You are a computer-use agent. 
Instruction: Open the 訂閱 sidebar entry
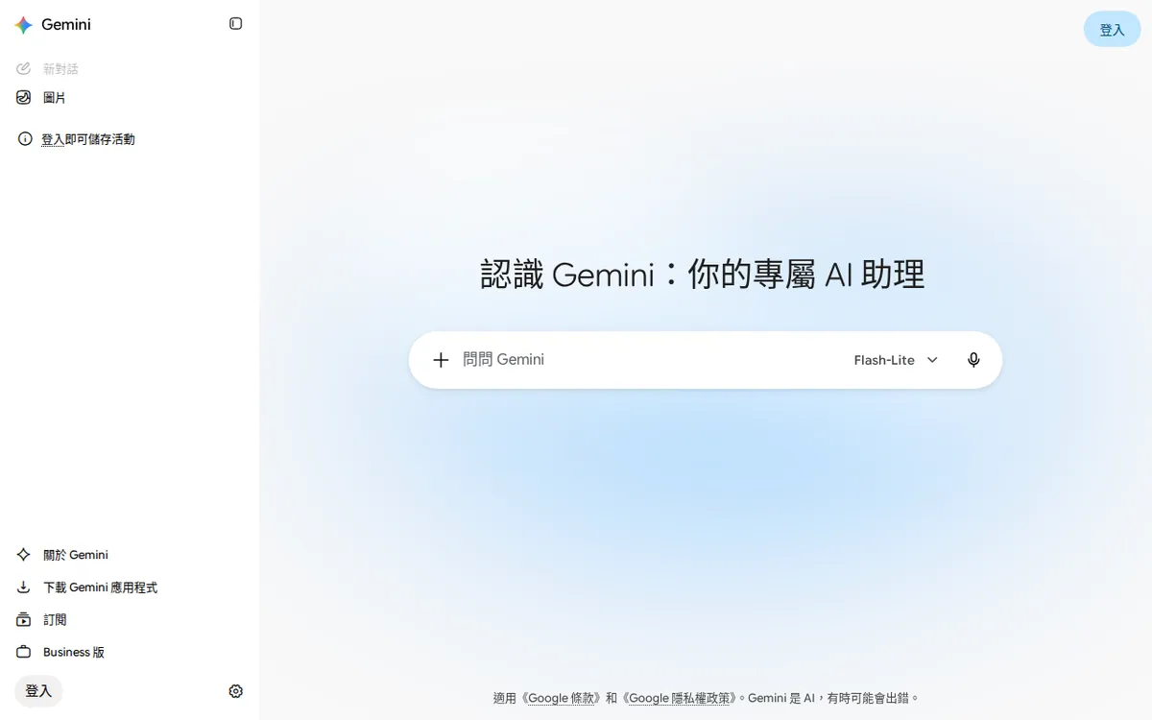pos(130,620)
